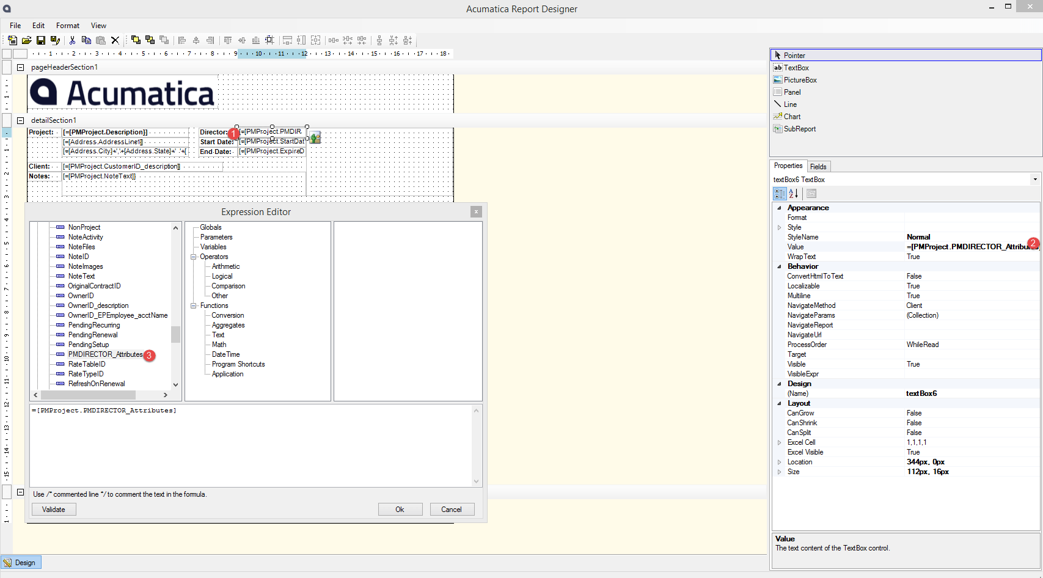This screenshot has height=578, width=1043.
Task: Select the TextBox tool in toolbox
Action: 796,68
